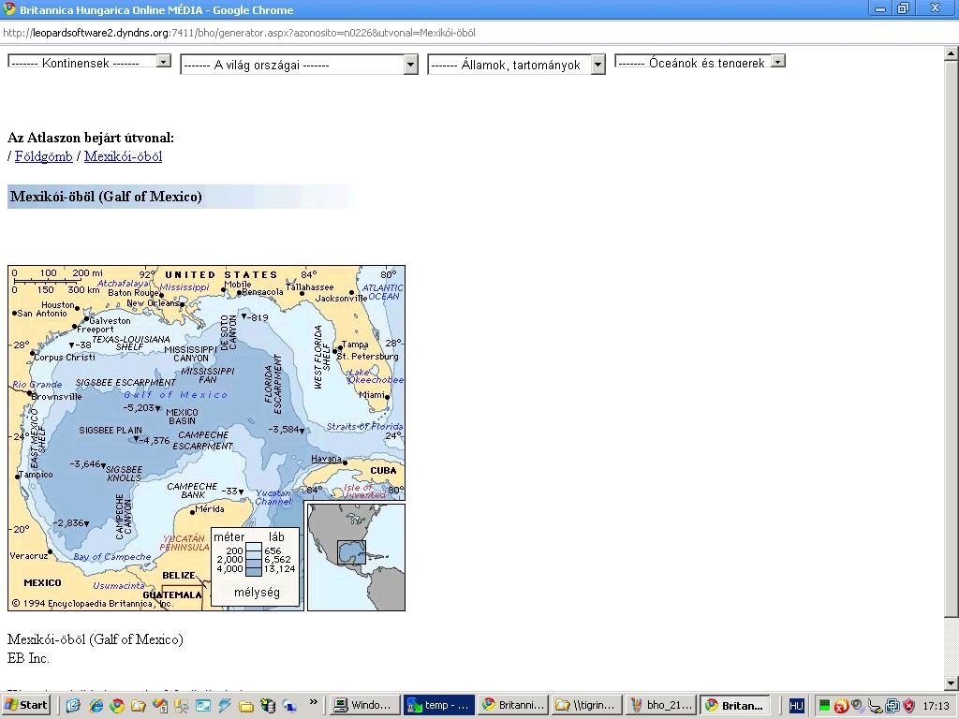Click the 'mélység' legend label
This screenshot has width=959, height=719.
(257, 592)
